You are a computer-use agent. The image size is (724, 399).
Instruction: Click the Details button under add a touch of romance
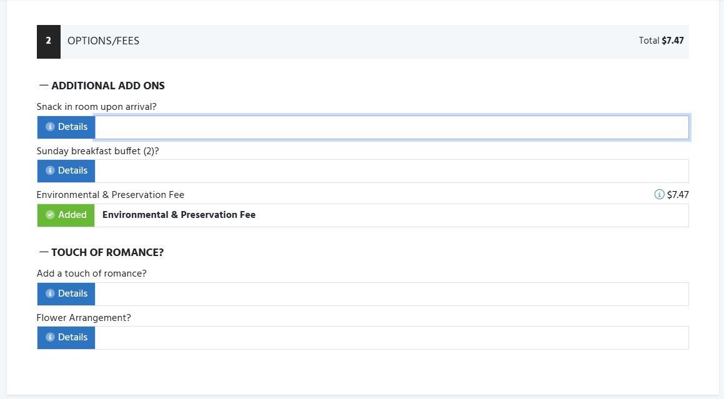tap(66, 293)
